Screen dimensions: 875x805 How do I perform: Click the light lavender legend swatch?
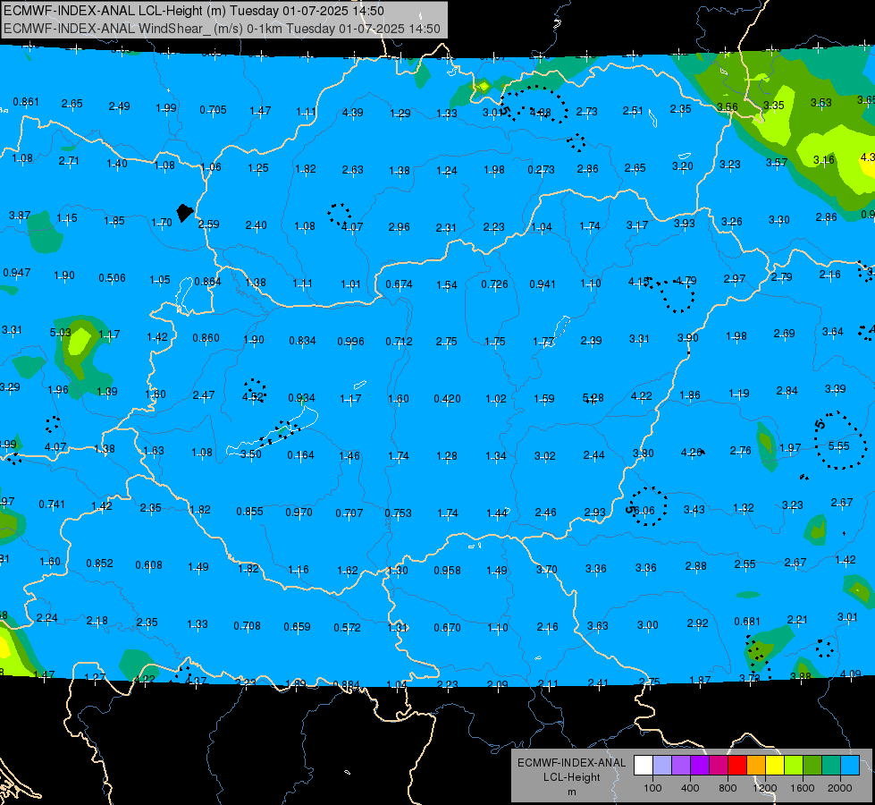[x=662, y=765]
